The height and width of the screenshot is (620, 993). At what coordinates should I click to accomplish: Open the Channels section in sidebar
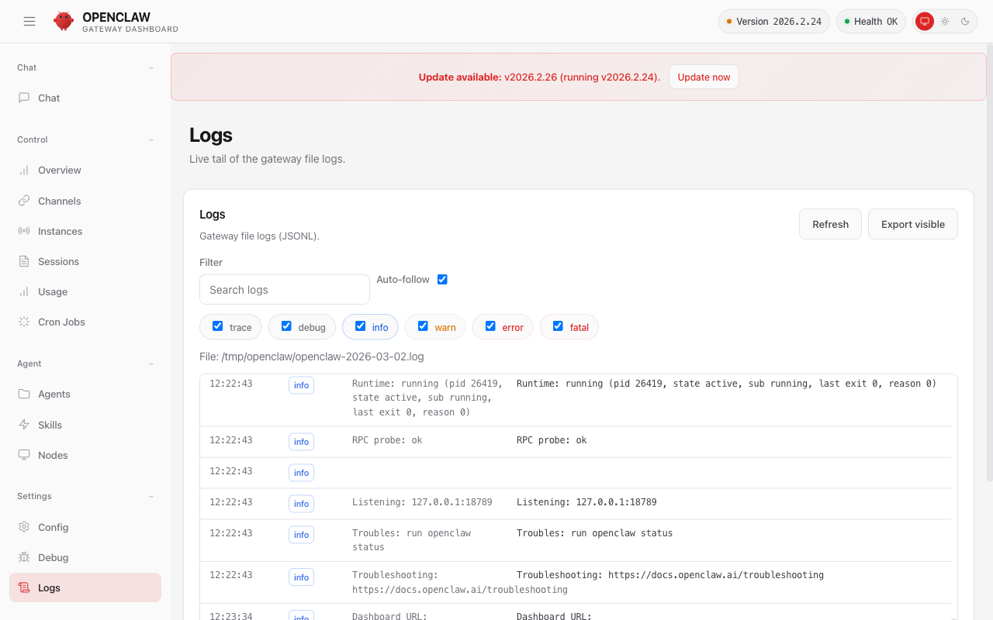point(59,201)
